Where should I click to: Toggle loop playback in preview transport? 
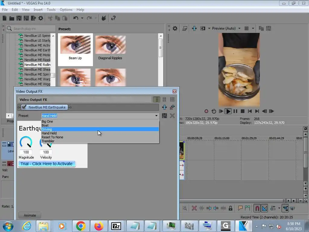(214, 111)
